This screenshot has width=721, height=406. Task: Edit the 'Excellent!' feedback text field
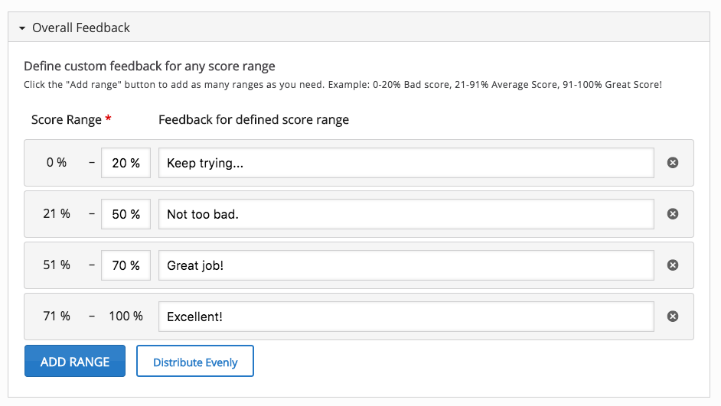[406, 317]
